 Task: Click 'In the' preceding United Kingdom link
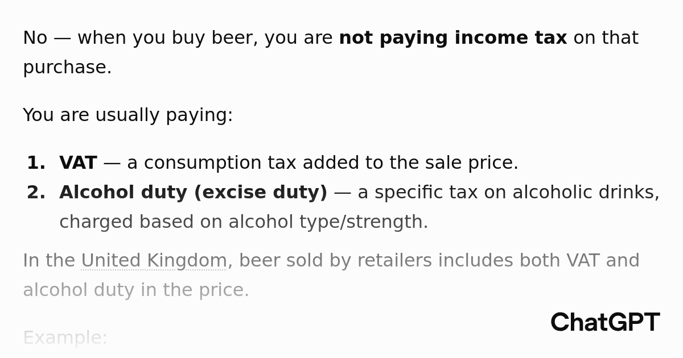coord(49,261)
